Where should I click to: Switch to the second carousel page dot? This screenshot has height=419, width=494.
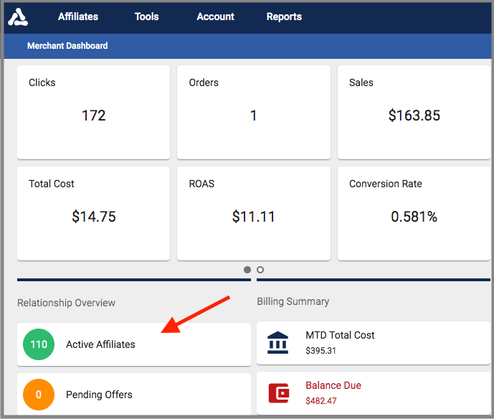[260, 270]
